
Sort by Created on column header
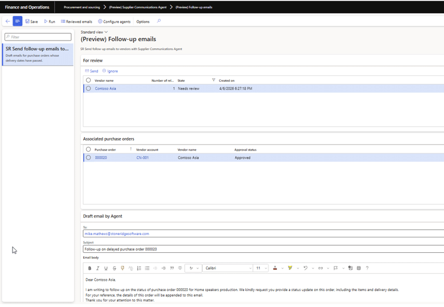(x=226, y=80)
